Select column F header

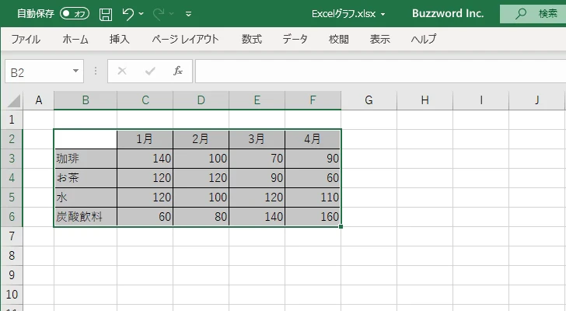coord(313,100)
